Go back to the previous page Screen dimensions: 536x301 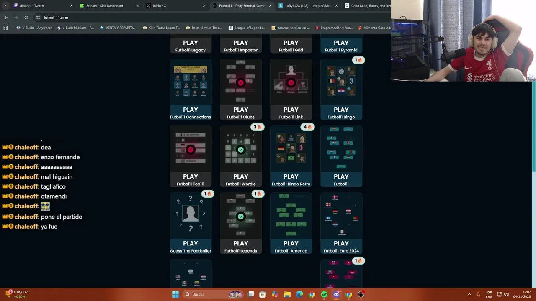tap(6, 18)
